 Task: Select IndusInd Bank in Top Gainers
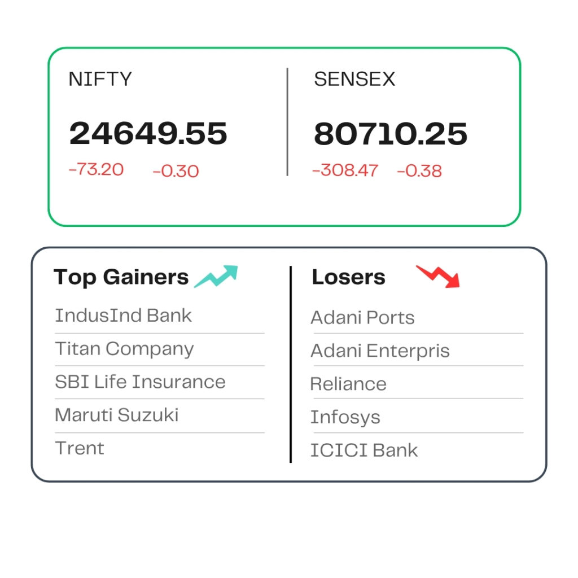(123, 316)
